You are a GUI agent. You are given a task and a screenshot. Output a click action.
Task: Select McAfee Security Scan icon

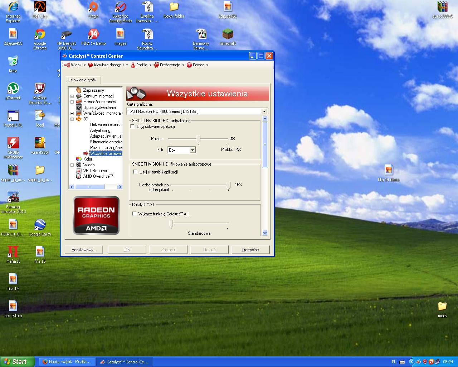[40, 94]
